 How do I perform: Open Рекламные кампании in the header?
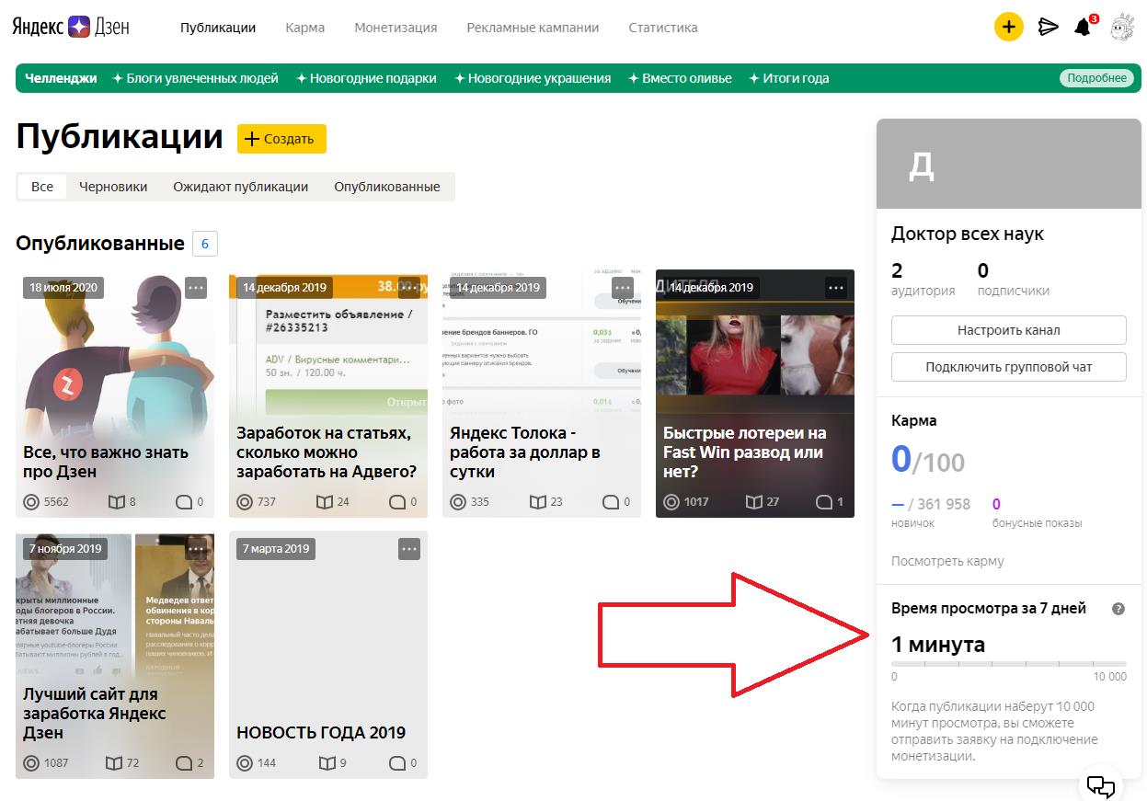(x=533, y=28)
